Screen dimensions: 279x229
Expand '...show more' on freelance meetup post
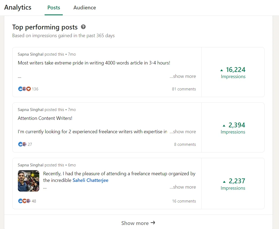tap(183, 187)
